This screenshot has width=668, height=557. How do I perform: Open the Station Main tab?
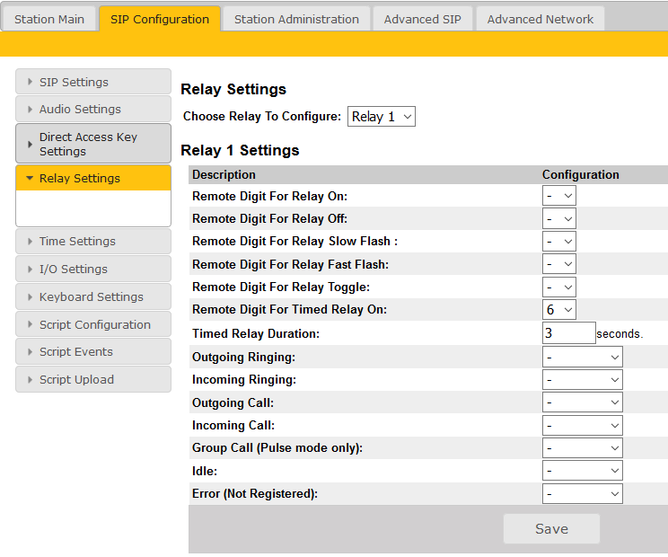[x=49, y=19]
